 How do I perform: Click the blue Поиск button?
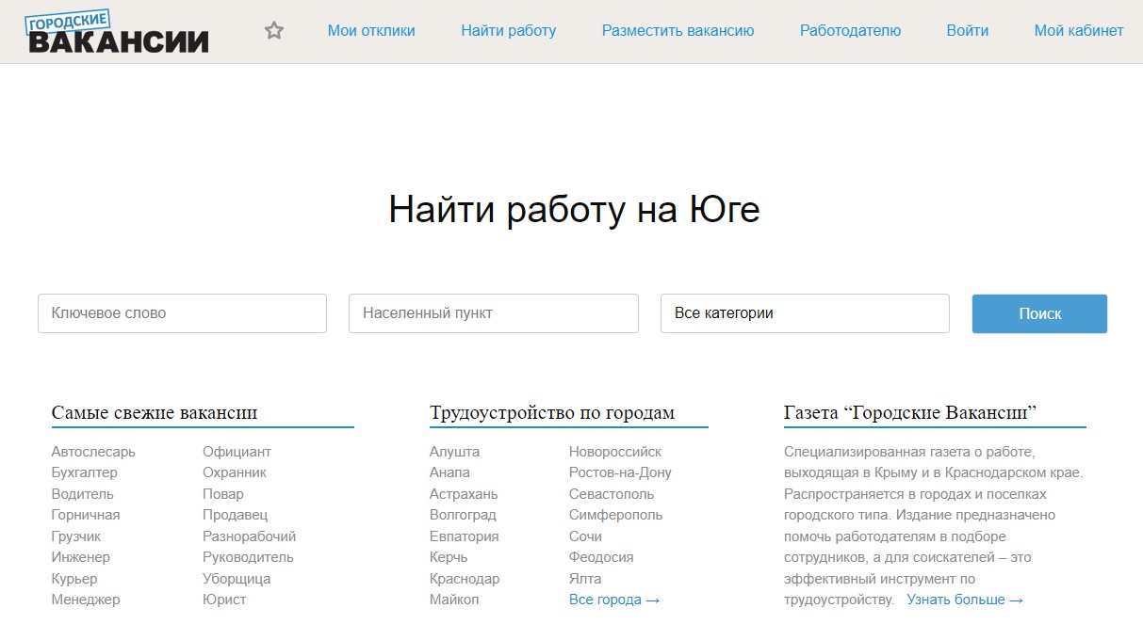[1040, 313]
